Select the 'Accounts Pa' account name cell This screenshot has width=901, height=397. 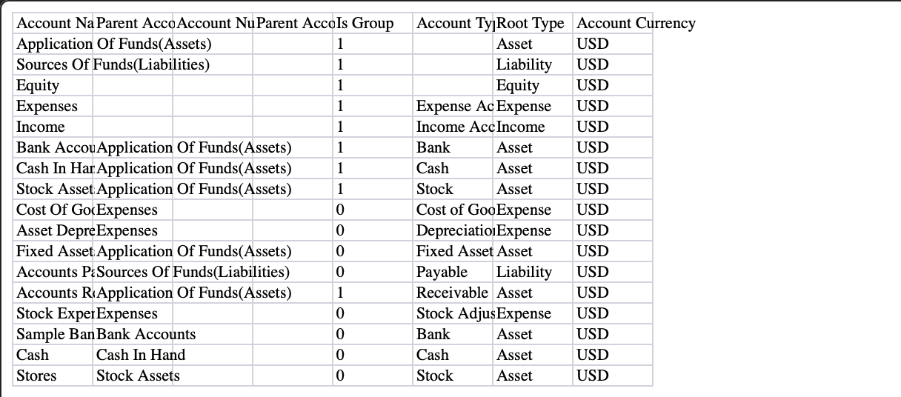tap(55, 272)
